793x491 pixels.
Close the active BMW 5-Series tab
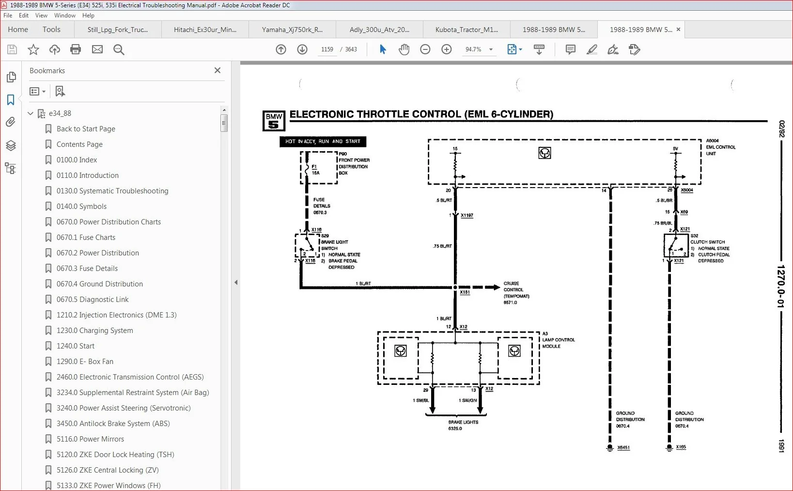point(678,30)
